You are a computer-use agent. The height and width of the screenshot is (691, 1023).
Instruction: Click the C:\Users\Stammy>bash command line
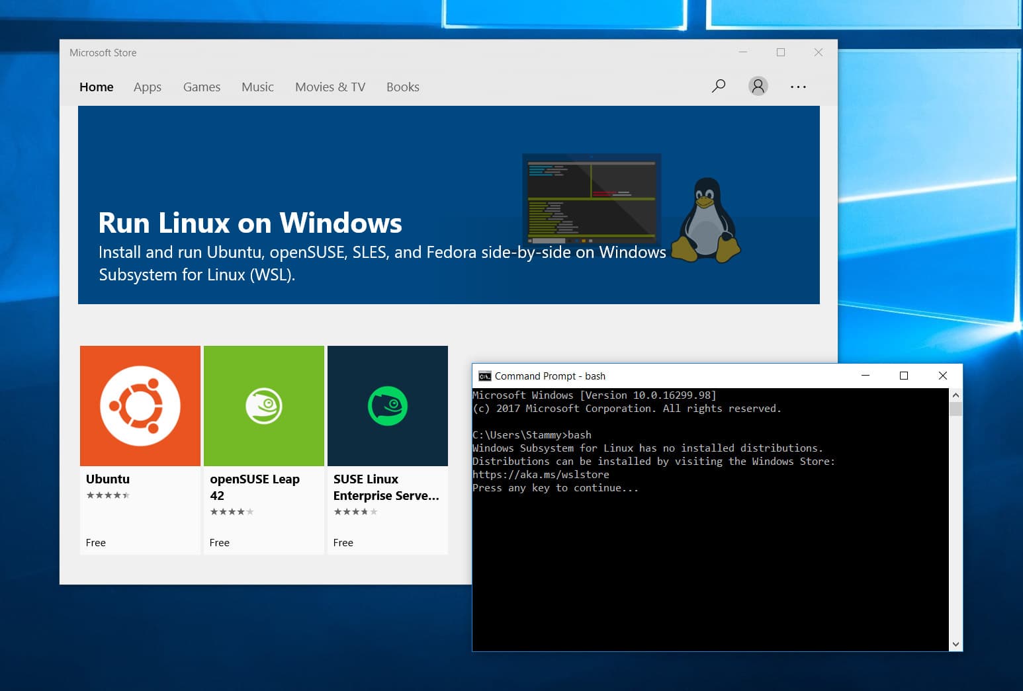532,434
